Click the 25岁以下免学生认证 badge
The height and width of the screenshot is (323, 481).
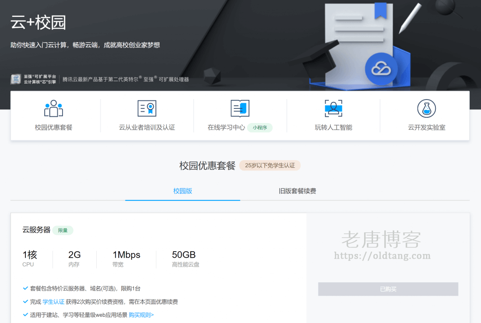pos(270,165)
